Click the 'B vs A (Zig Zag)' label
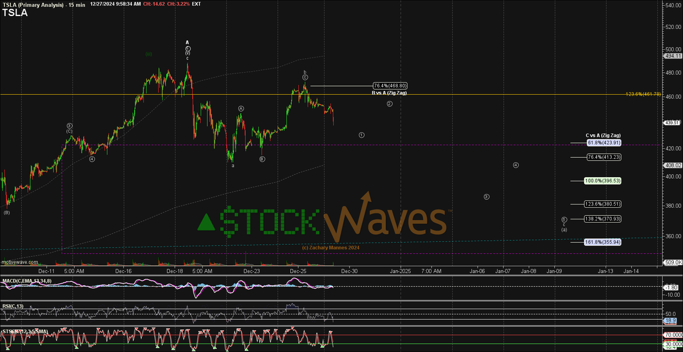Viewport: 683px width, 352px height. click(x=389, y=92)
